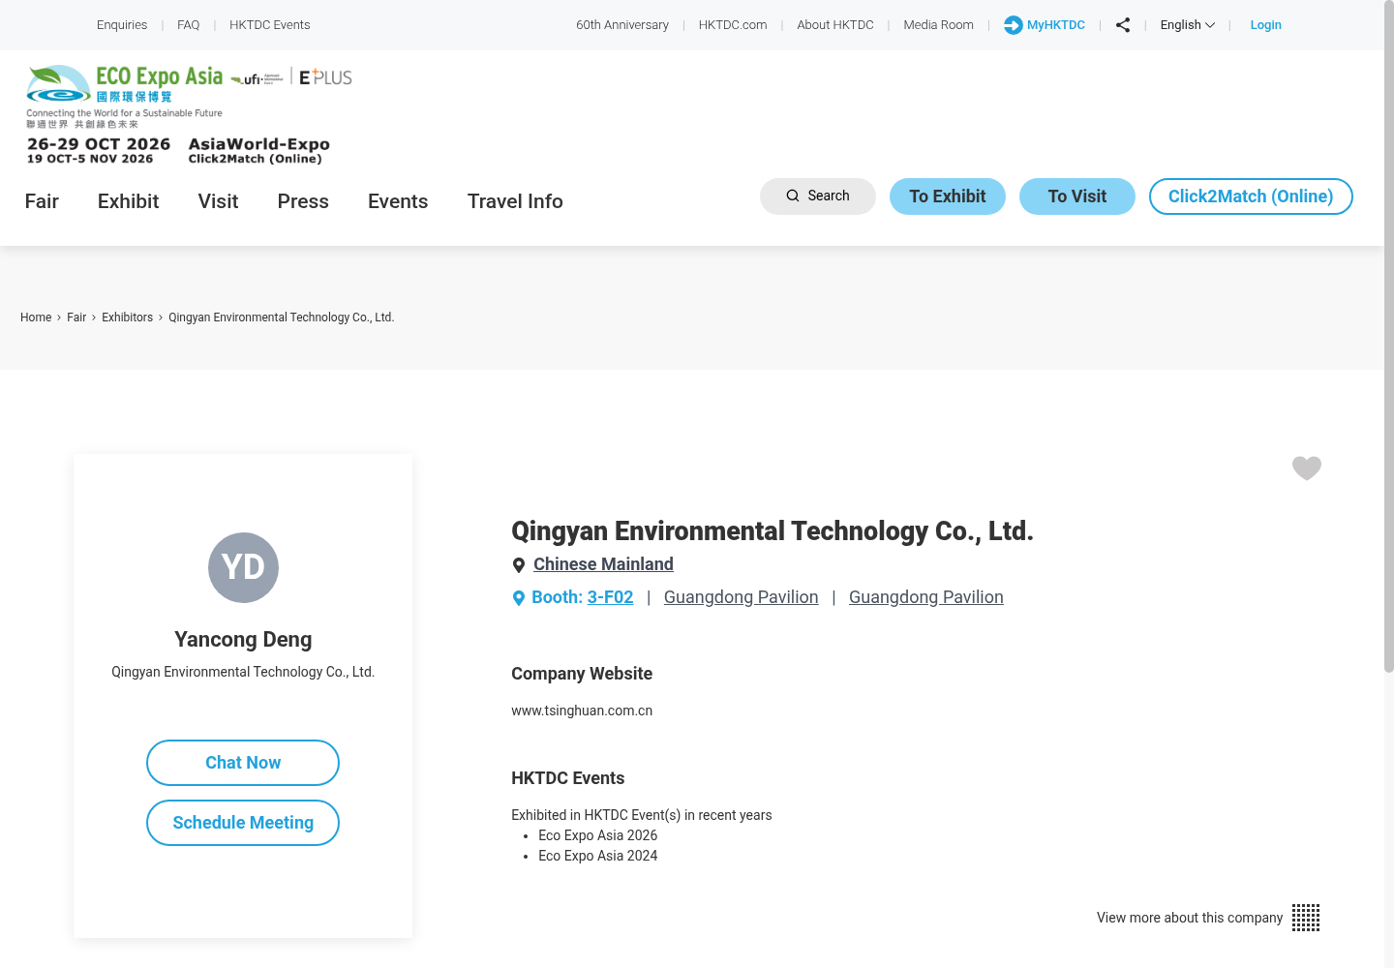Open the About HKTDC link
The width and height of the screenshot is (1394, 968).
(835, 25)
